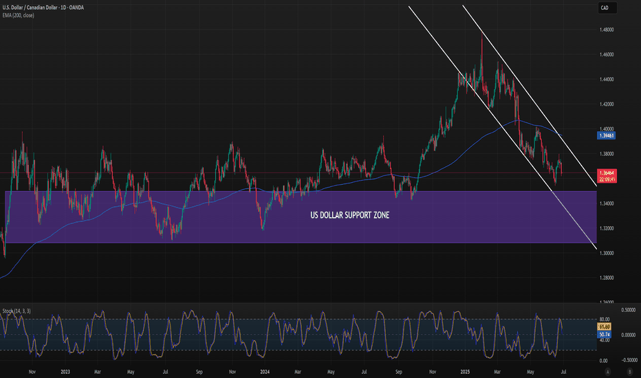
Task: Click the 2025 label on time axis
Action: [x=465, y=372]
